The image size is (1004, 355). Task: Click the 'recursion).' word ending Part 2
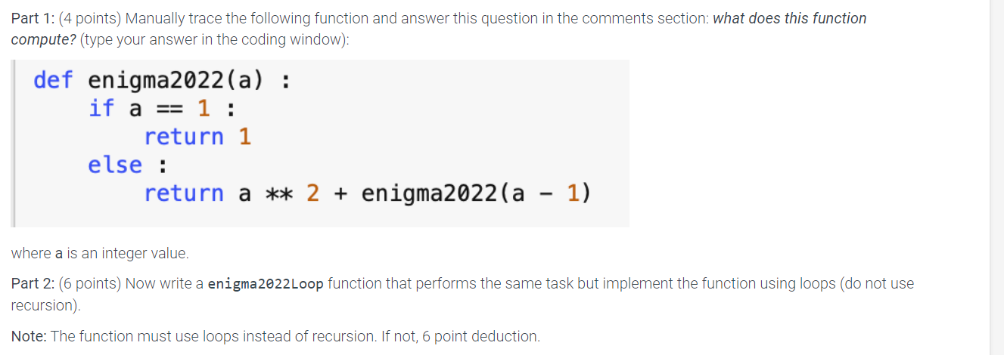point(45,307)
